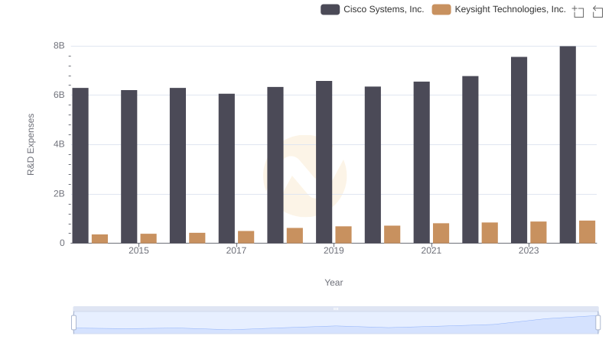Click the 2021 x-axis label
612x352 pixels.
[431, 250]
